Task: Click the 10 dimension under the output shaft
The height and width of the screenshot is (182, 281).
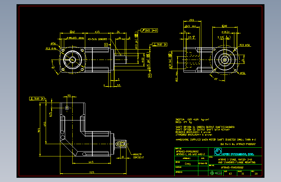Action: click(x=123, y=157)
